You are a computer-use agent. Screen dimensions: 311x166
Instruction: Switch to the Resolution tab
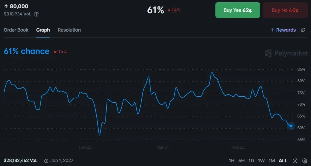(69, 30)
